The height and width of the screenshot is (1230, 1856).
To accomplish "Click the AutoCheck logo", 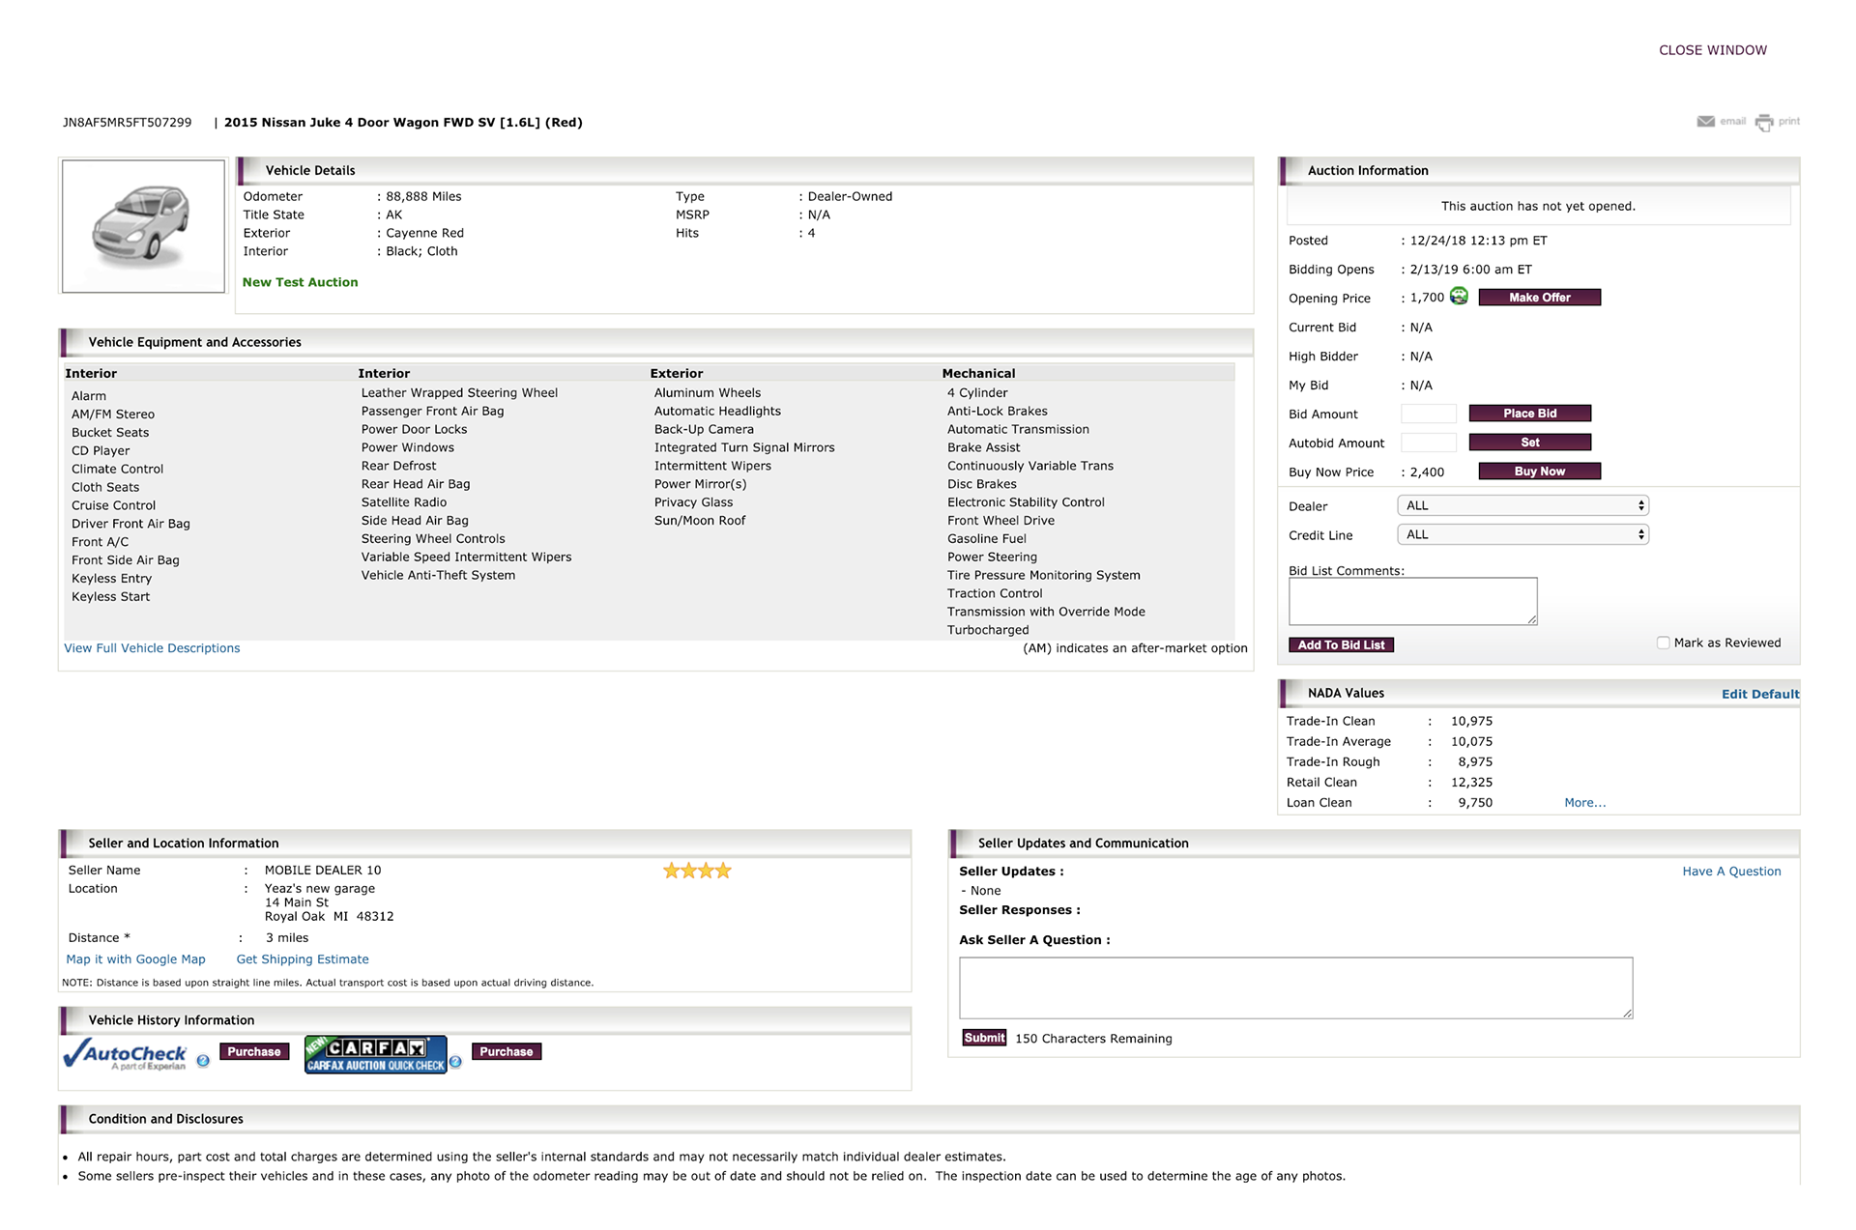I will pyautogui.click(x=125, y=1054).
